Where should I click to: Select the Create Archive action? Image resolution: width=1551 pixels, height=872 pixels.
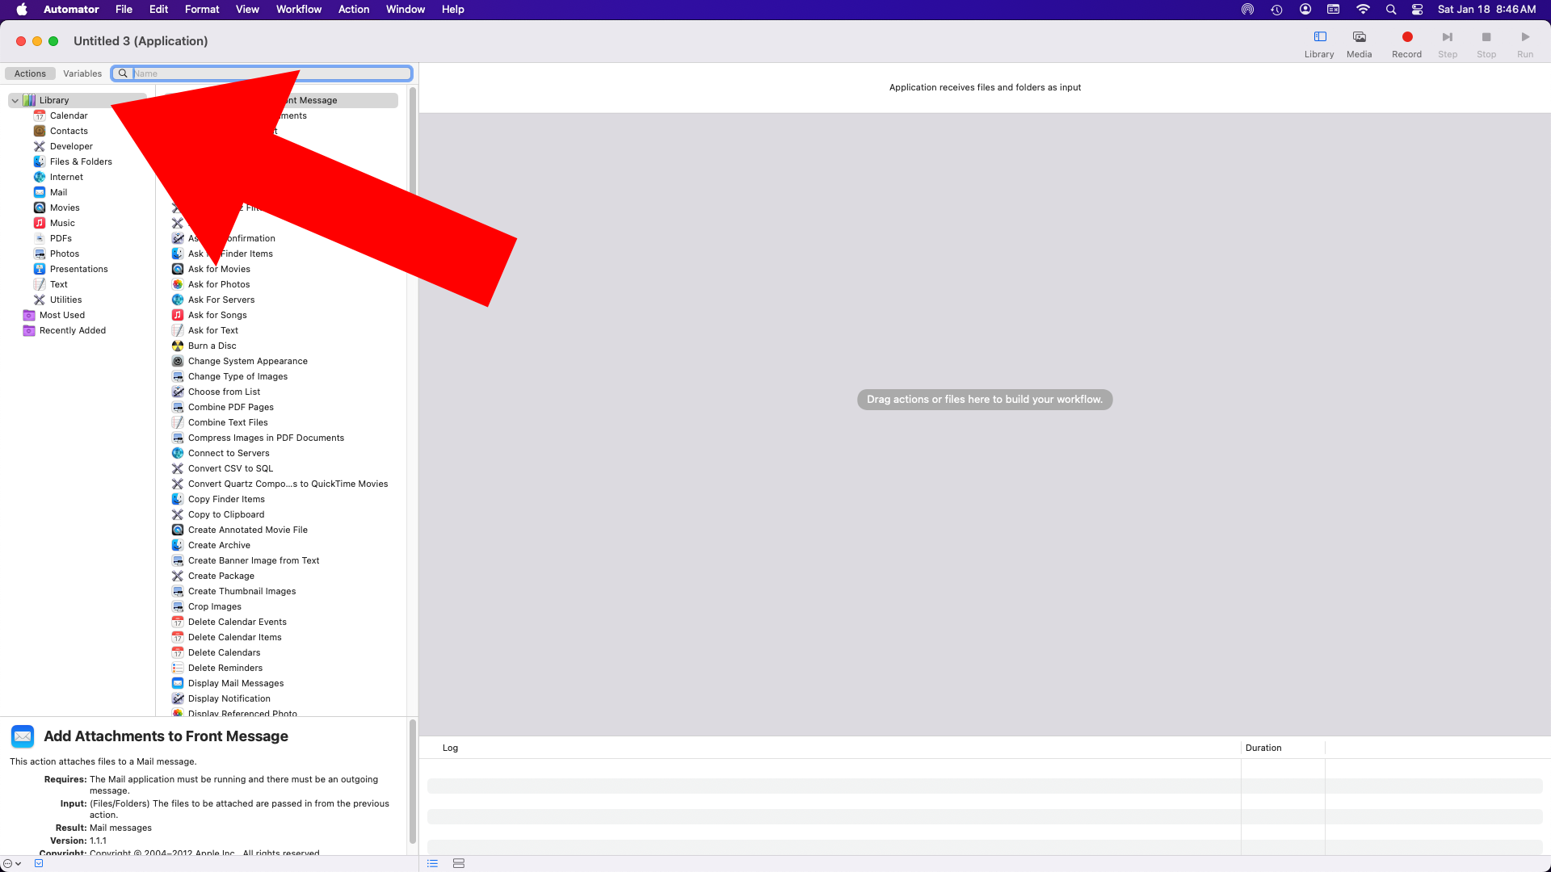[219, 545]
